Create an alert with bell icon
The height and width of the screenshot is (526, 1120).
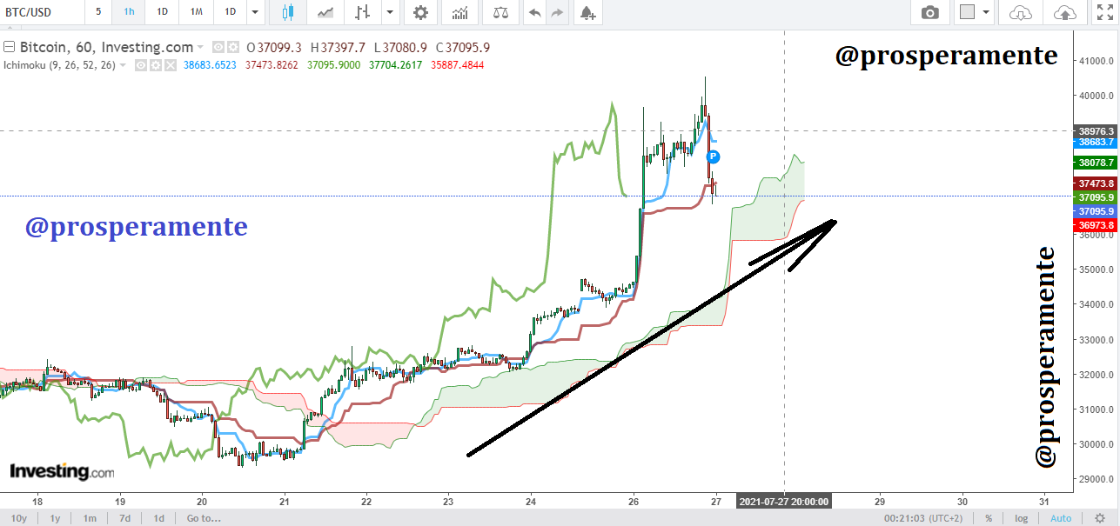point(588,12)
